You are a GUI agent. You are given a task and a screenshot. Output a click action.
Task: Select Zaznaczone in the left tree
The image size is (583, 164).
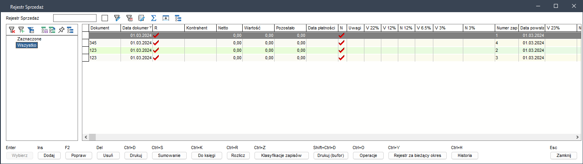[x=30, y=39]
